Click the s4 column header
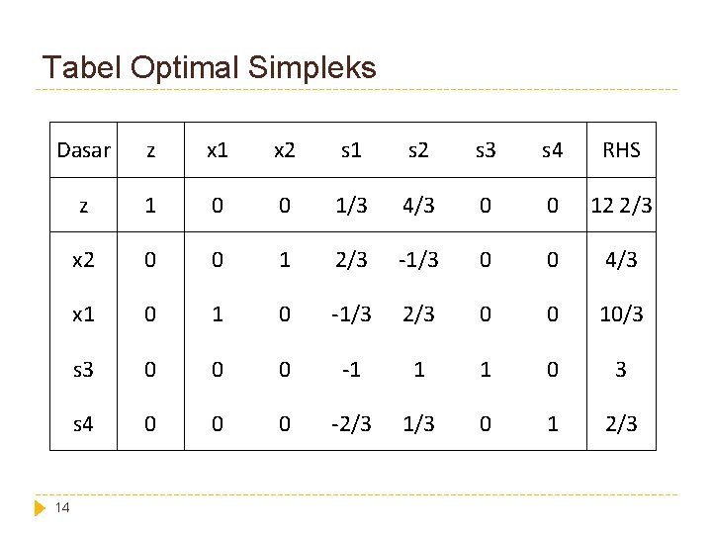Image resolution: width=712 pixels, height=534 pixels. pos(552,150)
